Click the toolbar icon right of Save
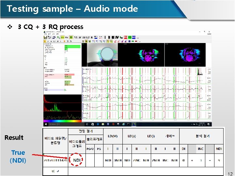The height and width of the screenshot is (176, 235). pyautogui.click(x=49, y=37)
